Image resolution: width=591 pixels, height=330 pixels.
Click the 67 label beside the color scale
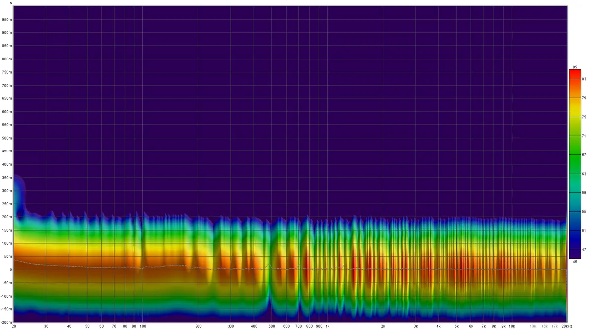click(584, 154)
